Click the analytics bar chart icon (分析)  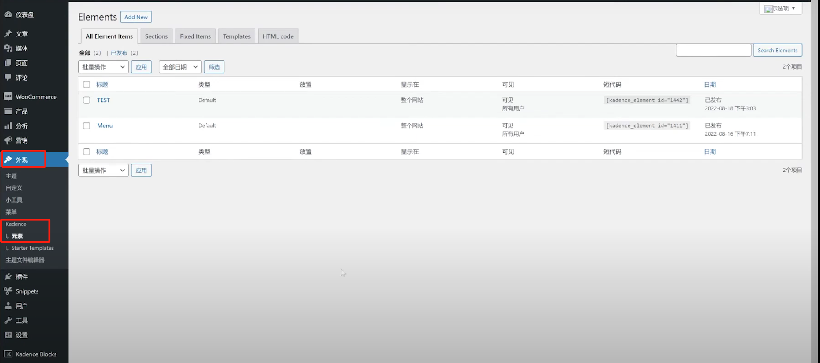click(8, 126)
